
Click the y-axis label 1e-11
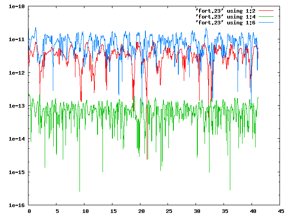tap(17, 39)
